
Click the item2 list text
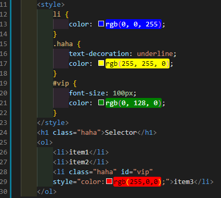coord(79,162)
